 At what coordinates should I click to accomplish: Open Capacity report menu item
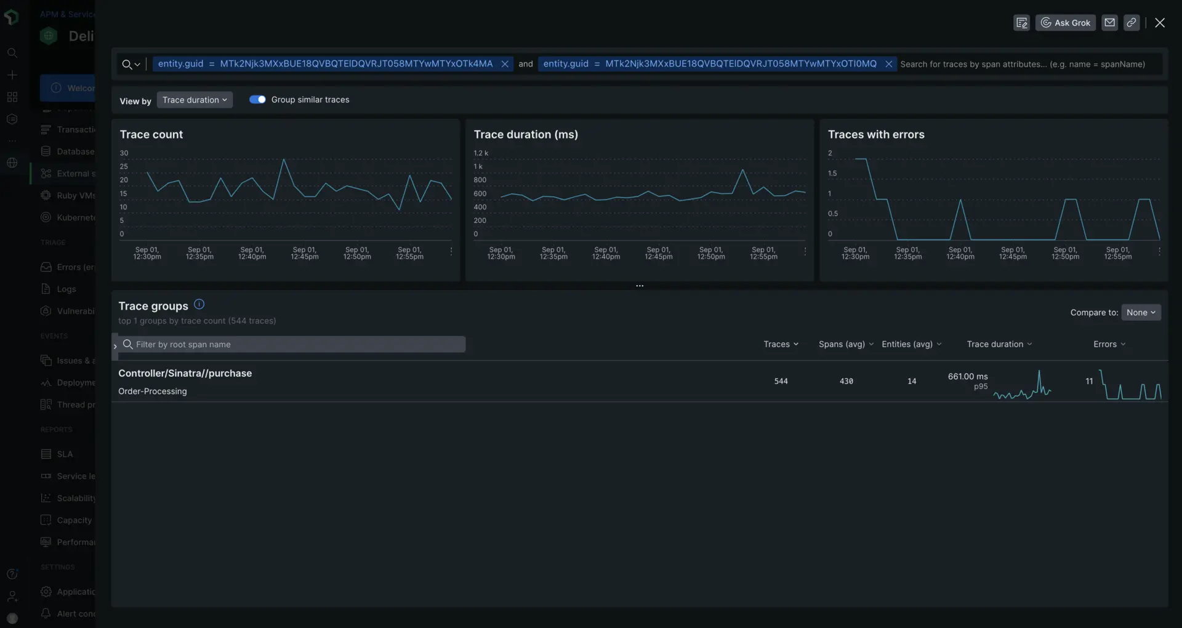[66, 520]
